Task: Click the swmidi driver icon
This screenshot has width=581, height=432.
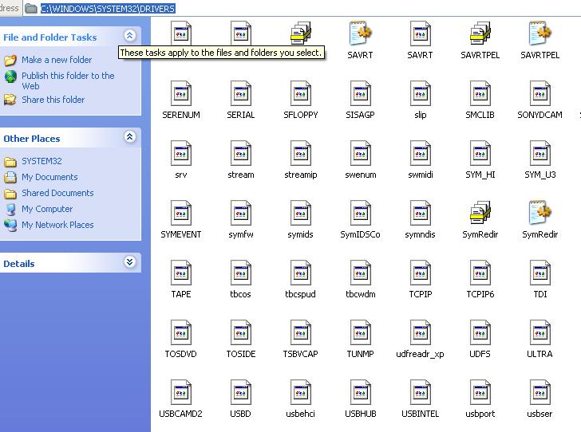Action: coord(420,154)
